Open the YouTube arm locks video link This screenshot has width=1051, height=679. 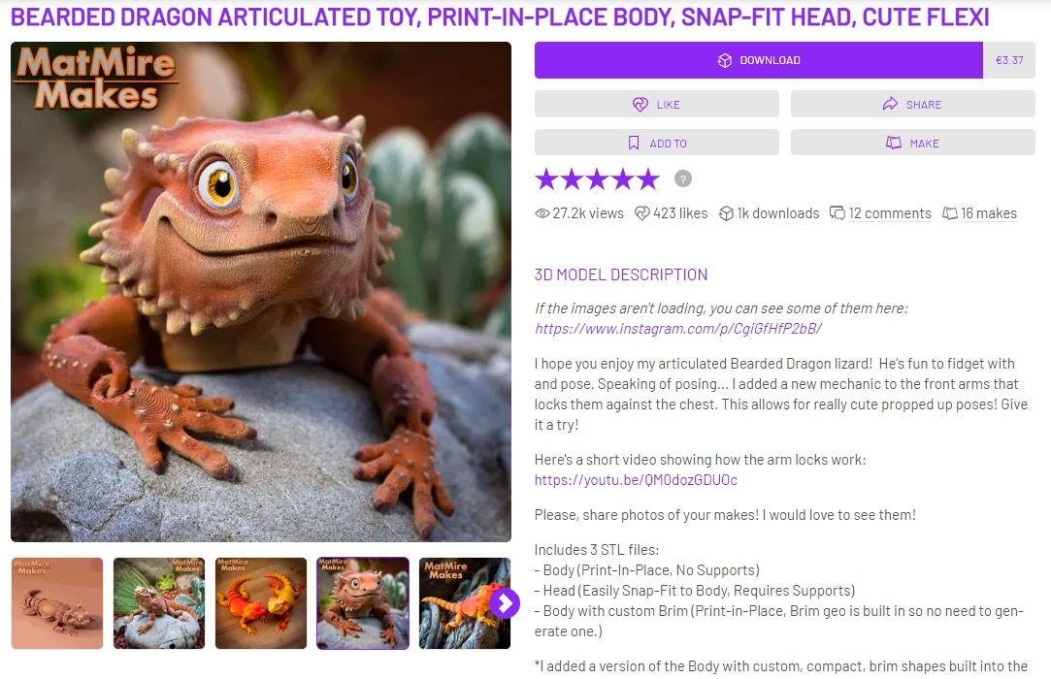pyautogui.click(x=636, y=480)
